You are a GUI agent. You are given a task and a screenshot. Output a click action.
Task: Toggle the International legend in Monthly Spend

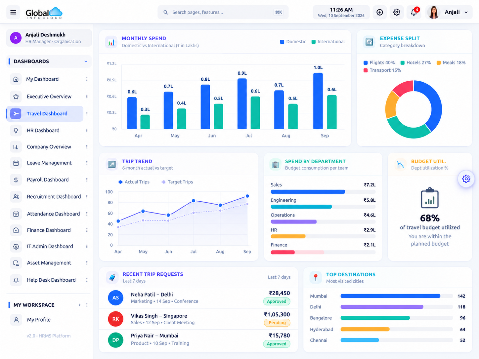(328, 42)
